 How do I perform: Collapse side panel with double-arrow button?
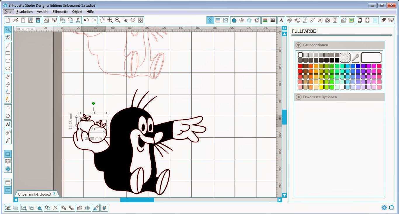point(284,28)
